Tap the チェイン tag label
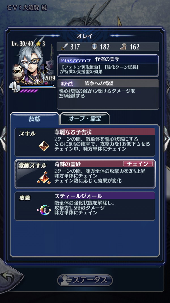 pyautogui.click(x=138, y=164)
